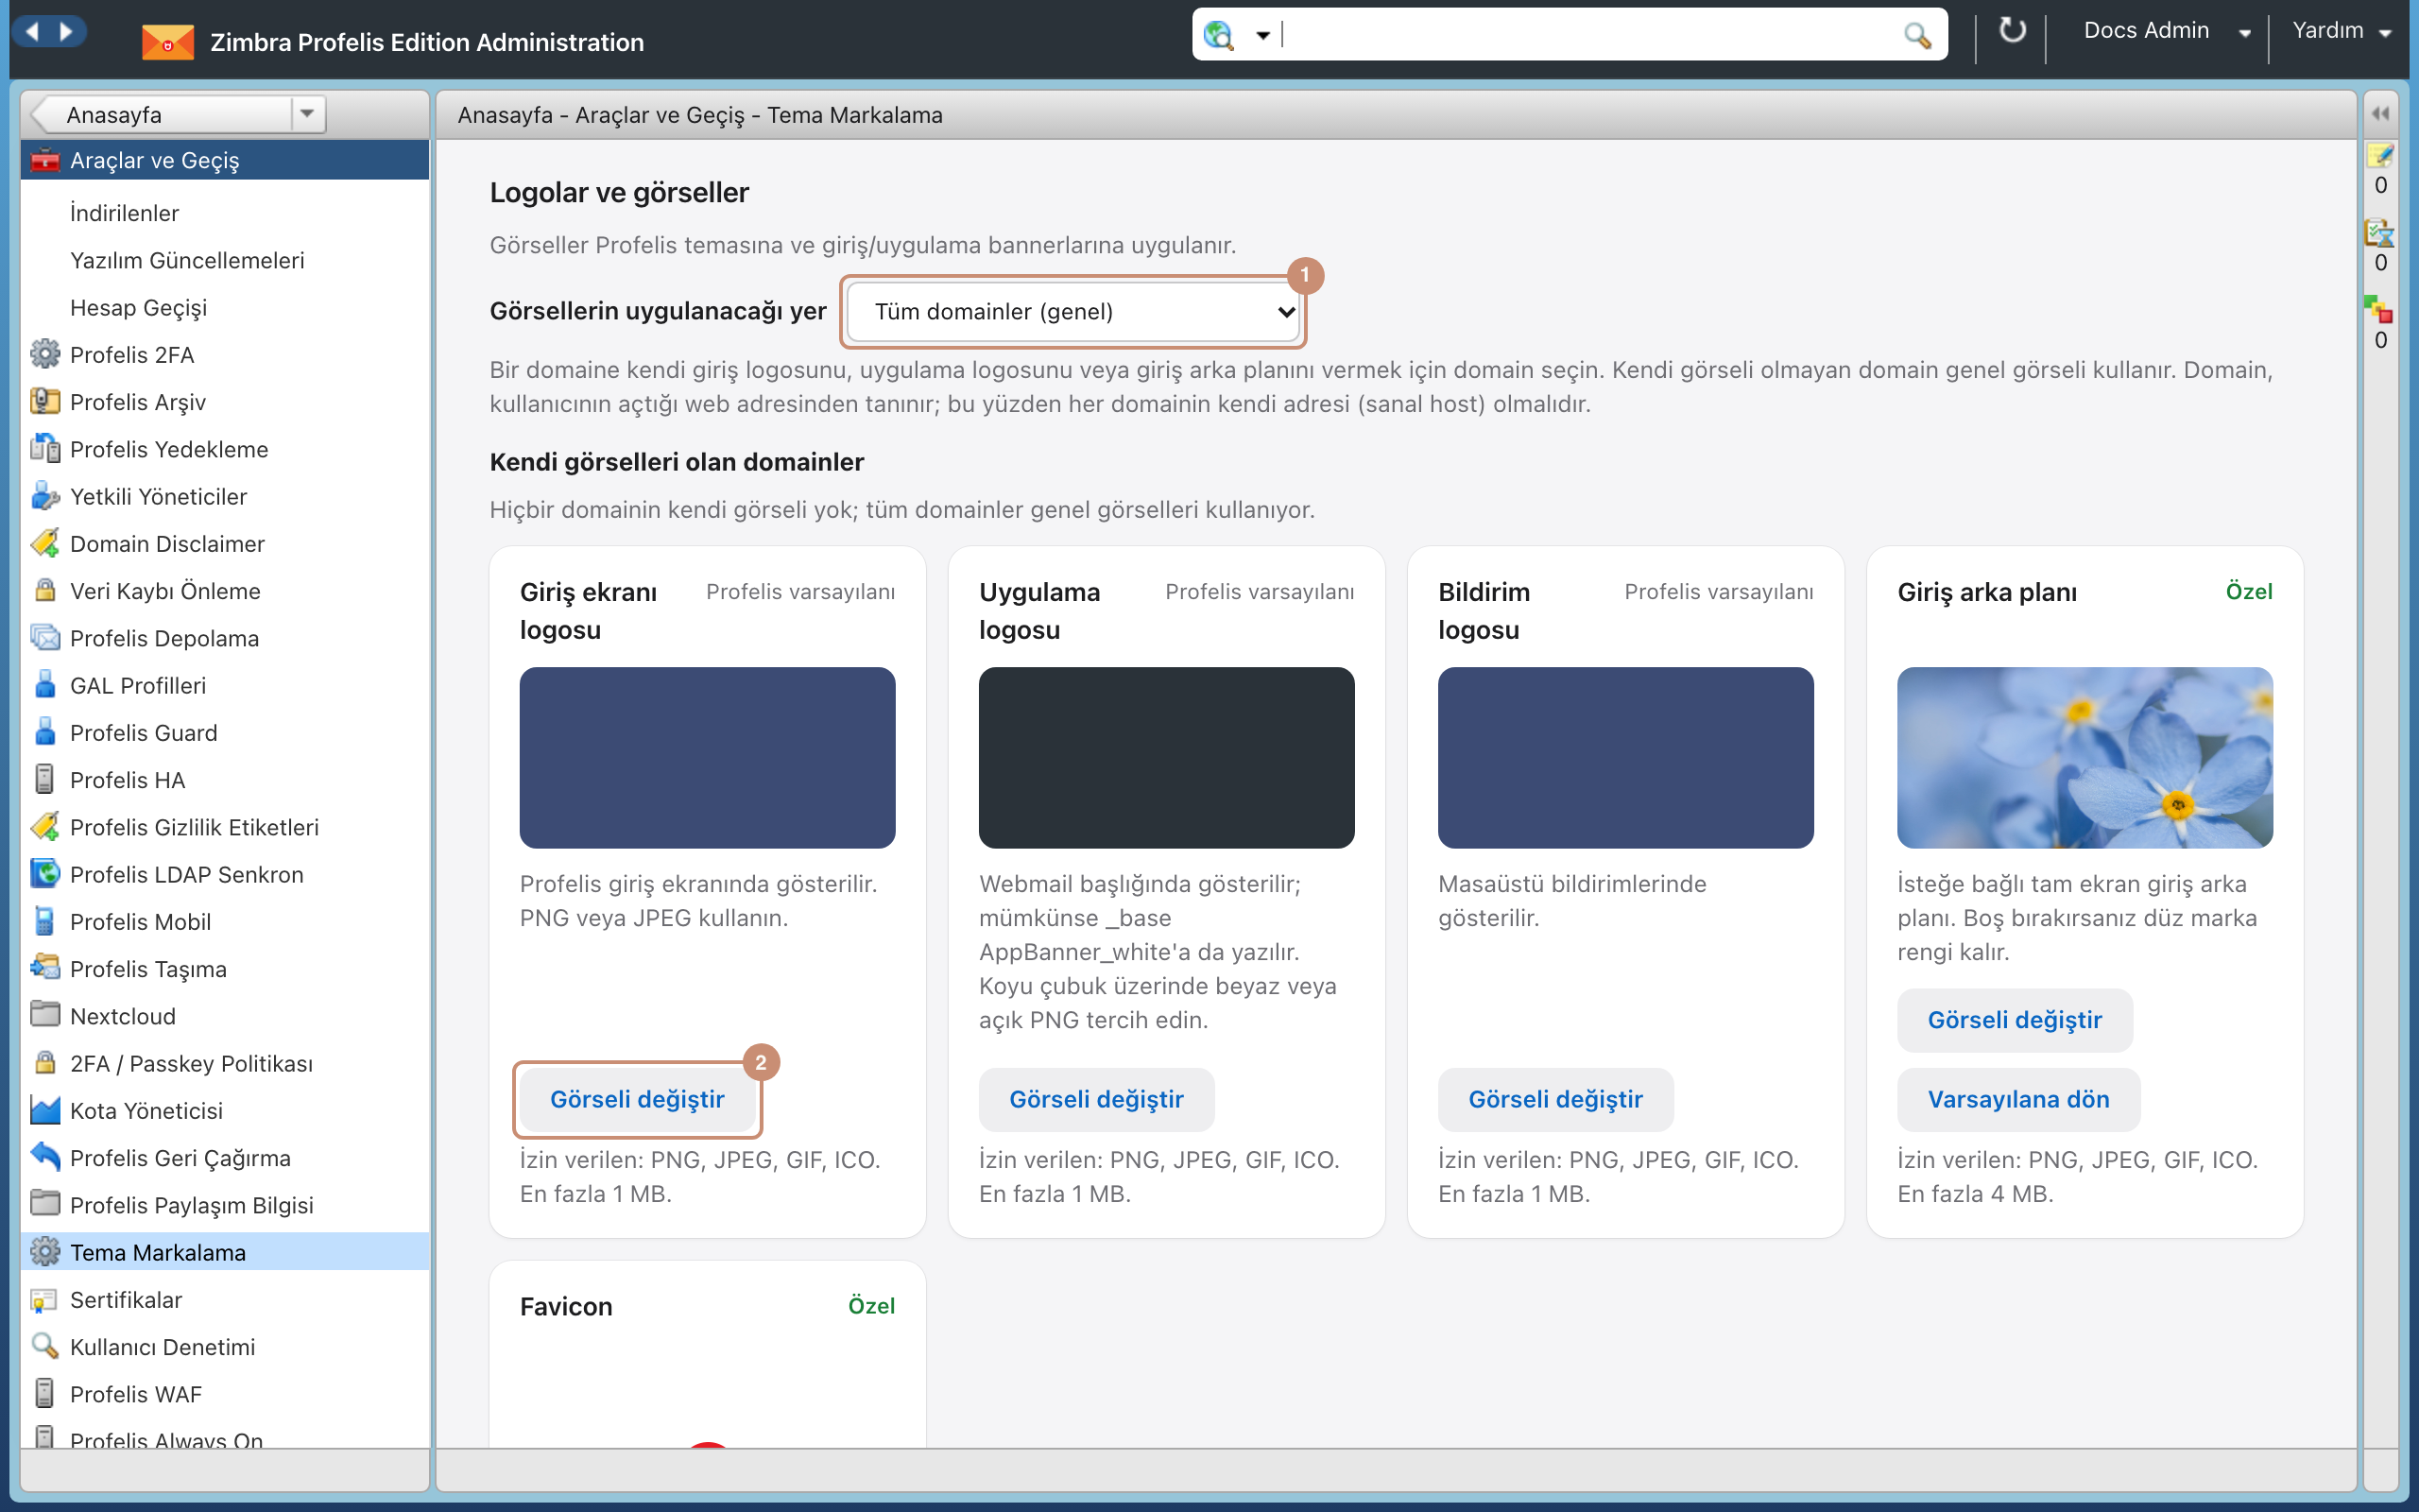Select Araçlar ve Geçiş section header

tap(225, 160)
